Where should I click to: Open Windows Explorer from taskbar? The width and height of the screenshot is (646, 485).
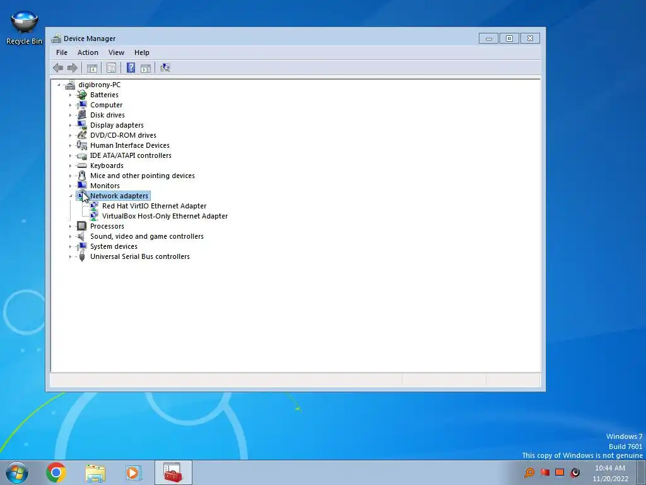[95, 473]
